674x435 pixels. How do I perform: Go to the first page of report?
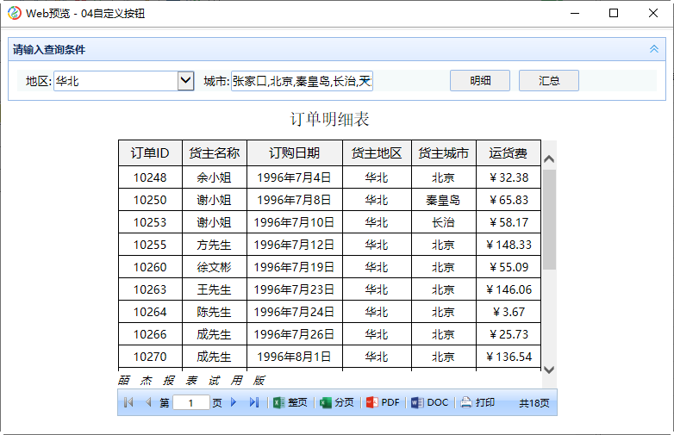point(128,402)
